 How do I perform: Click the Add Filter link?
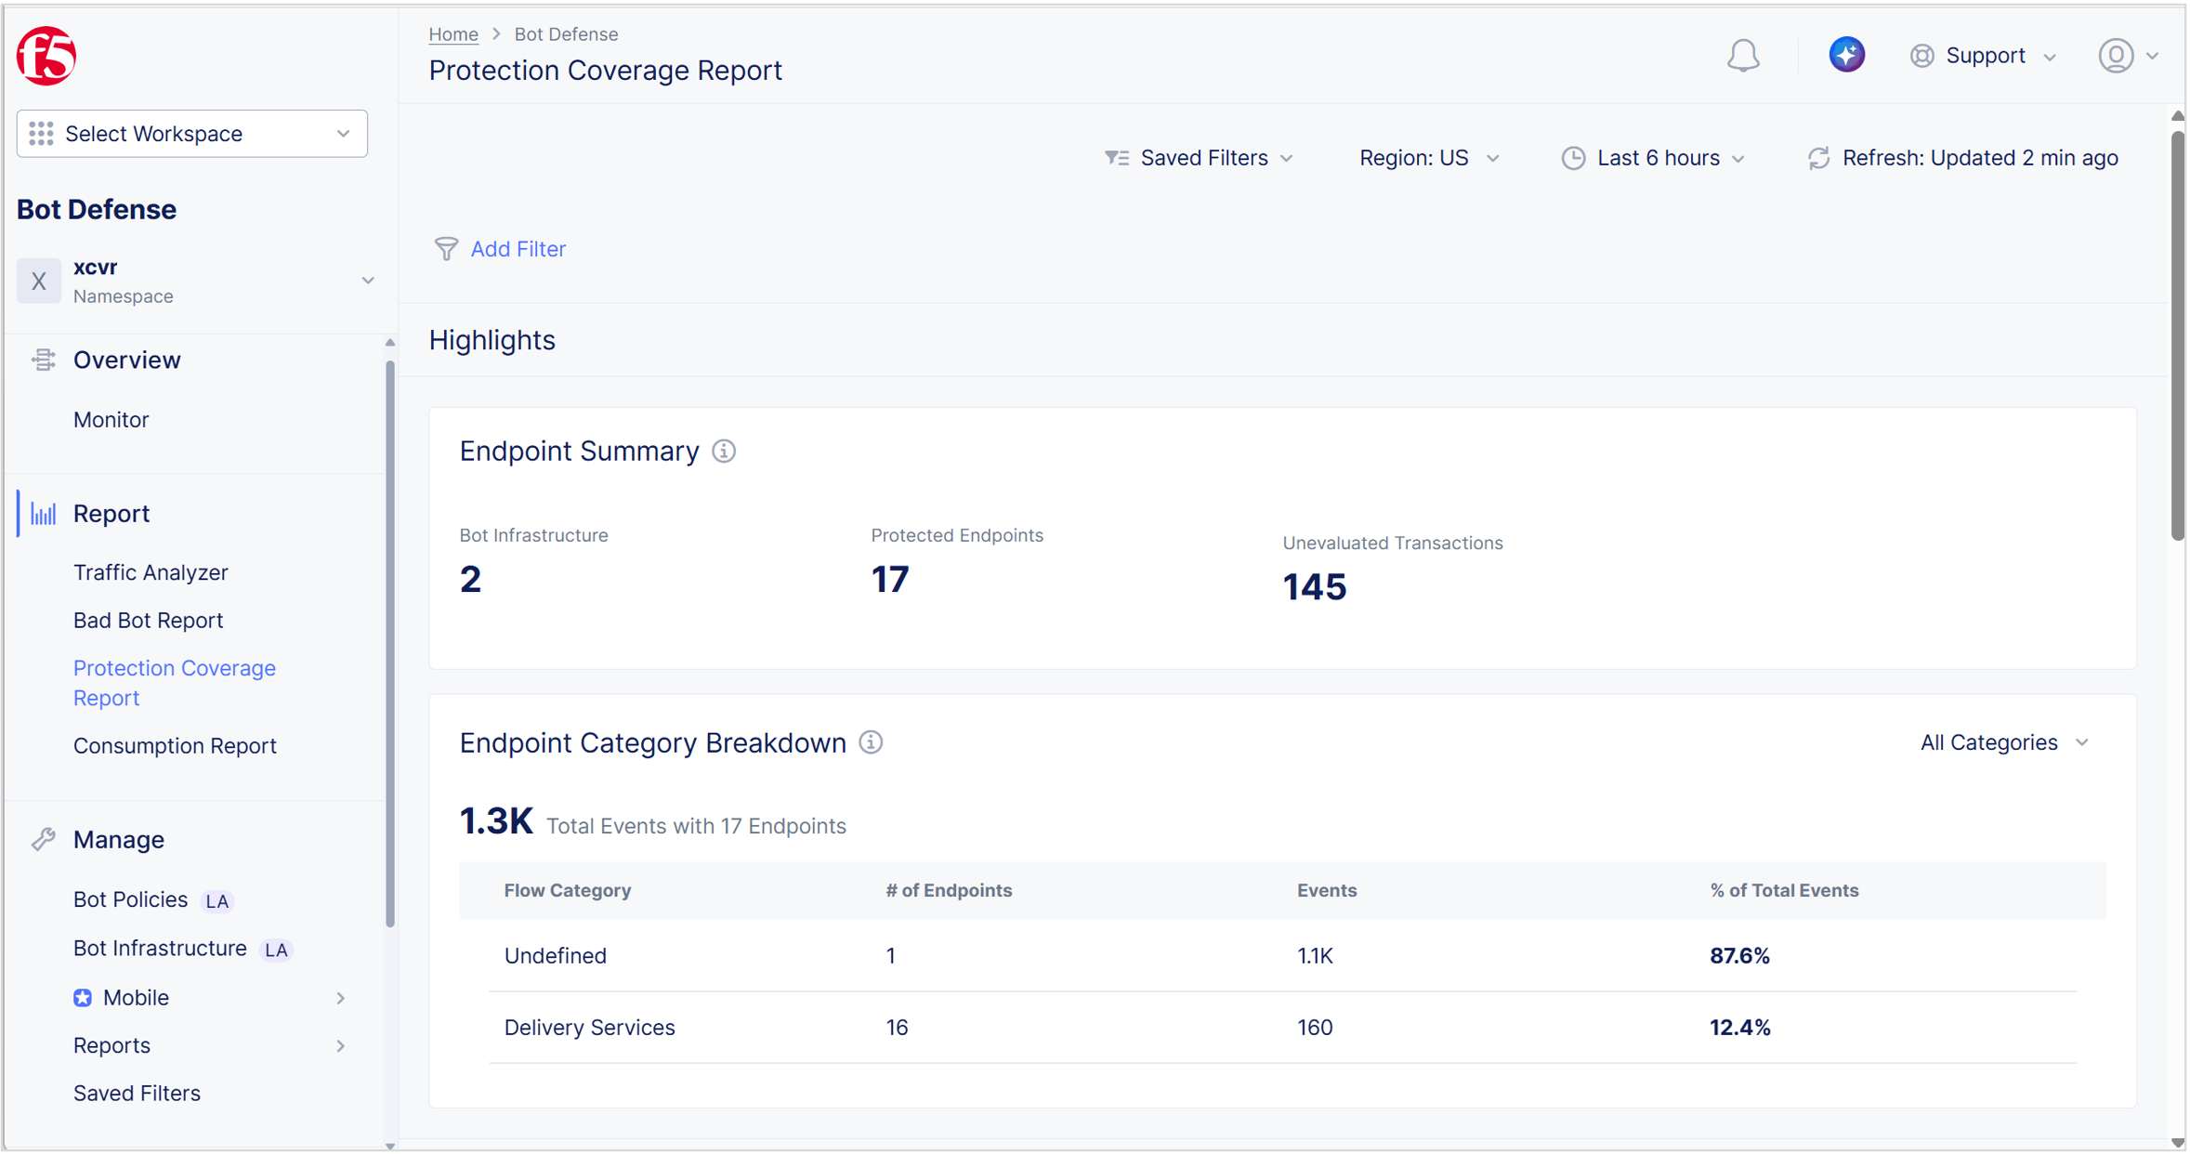pyautogui.click(x=518, y=248)
